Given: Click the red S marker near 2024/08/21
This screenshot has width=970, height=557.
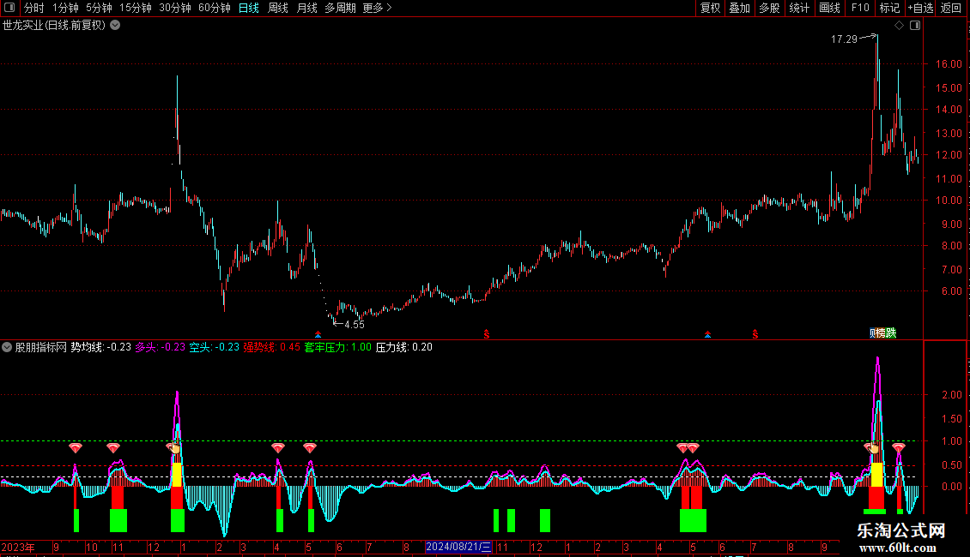Looking at the screenshot, I should [x=487, y=334].
